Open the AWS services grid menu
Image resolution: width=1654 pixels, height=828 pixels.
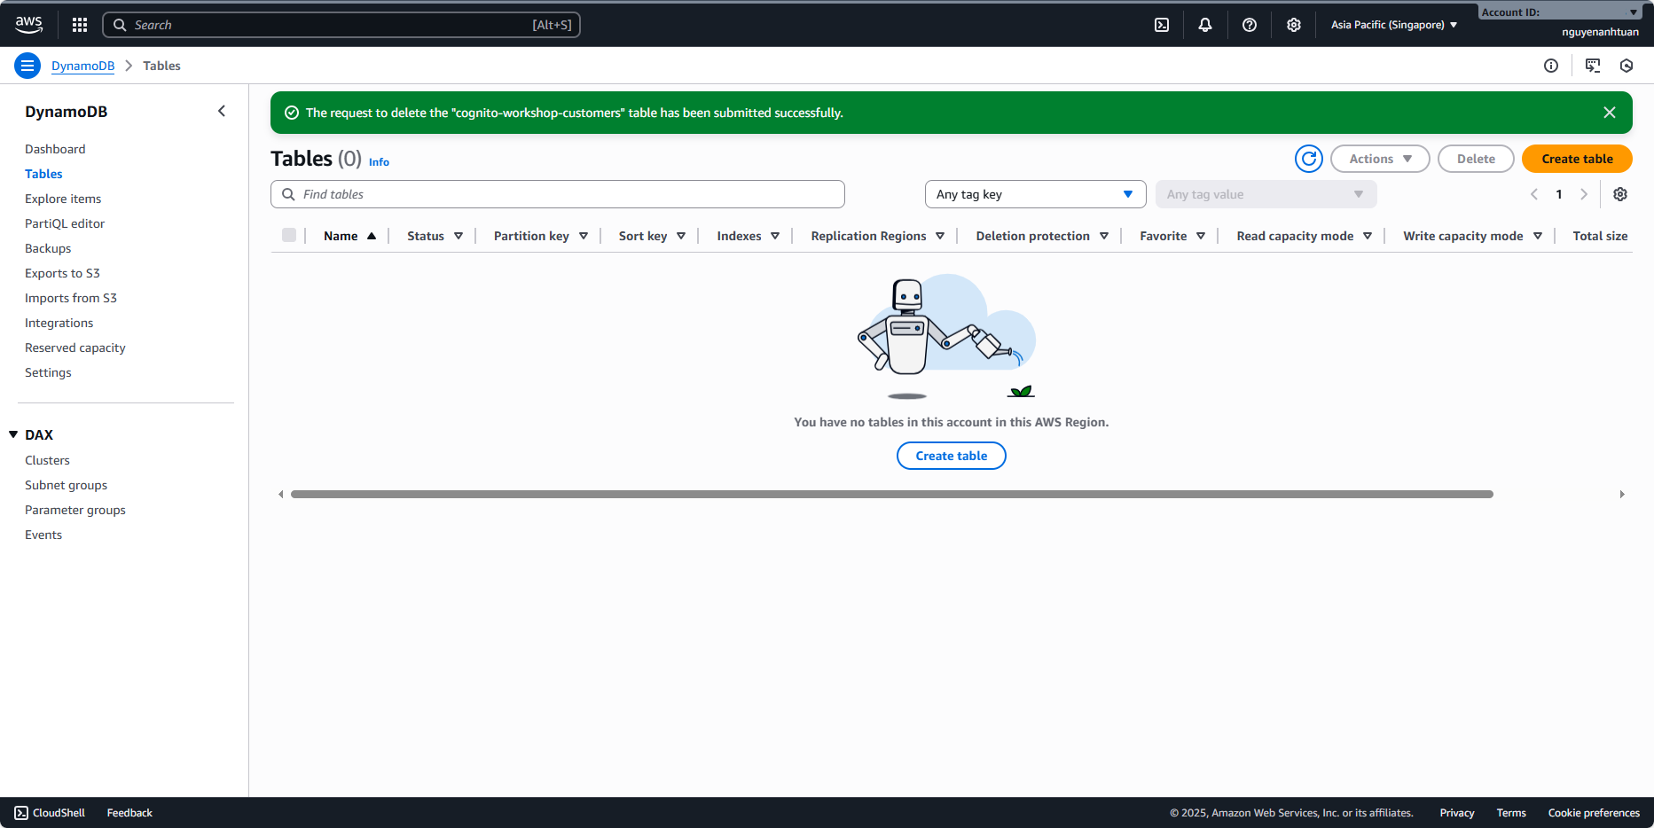(80, 25)
